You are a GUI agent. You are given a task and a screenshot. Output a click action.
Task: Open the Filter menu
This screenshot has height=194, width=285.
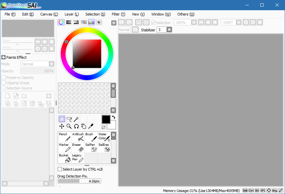coord(118,14)
